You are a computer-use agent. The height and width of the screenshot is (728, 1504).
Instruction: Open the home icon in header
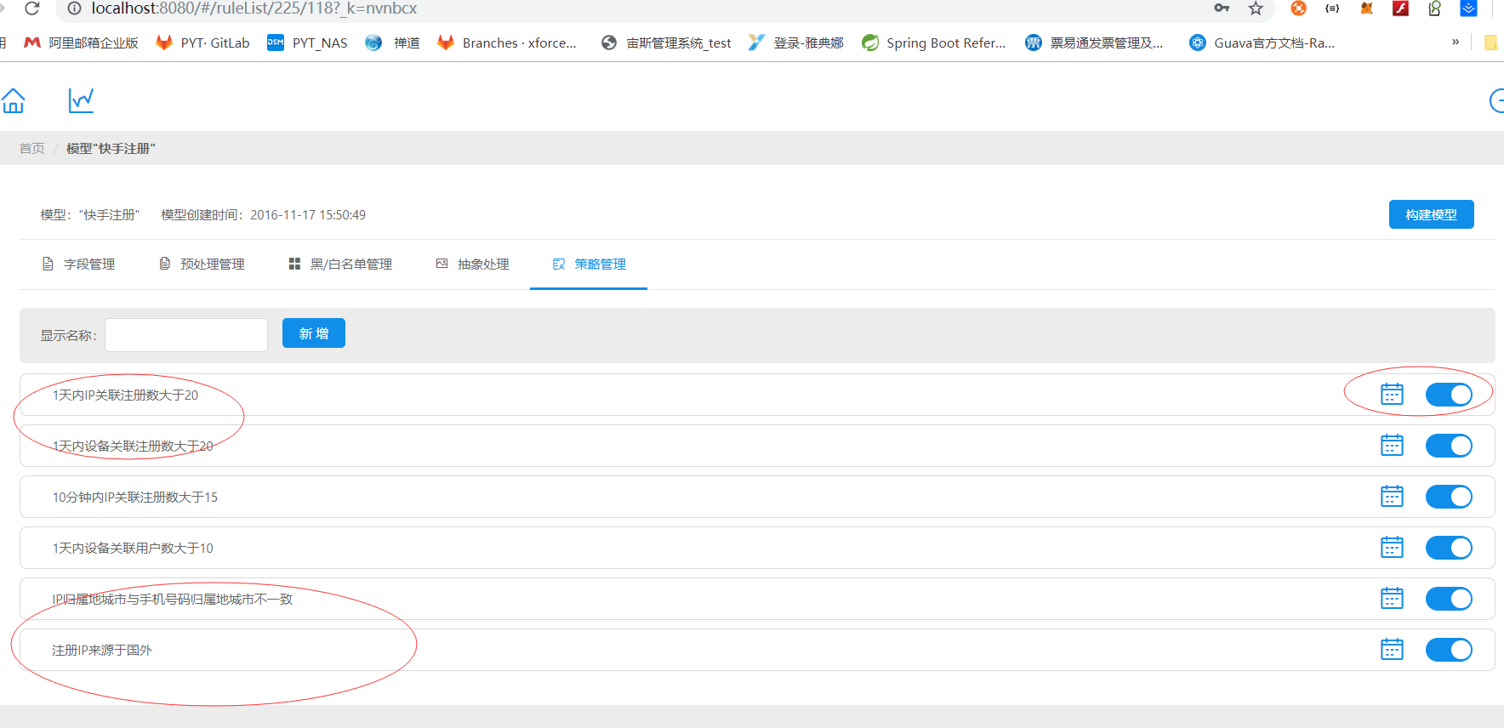coord(13,100)
